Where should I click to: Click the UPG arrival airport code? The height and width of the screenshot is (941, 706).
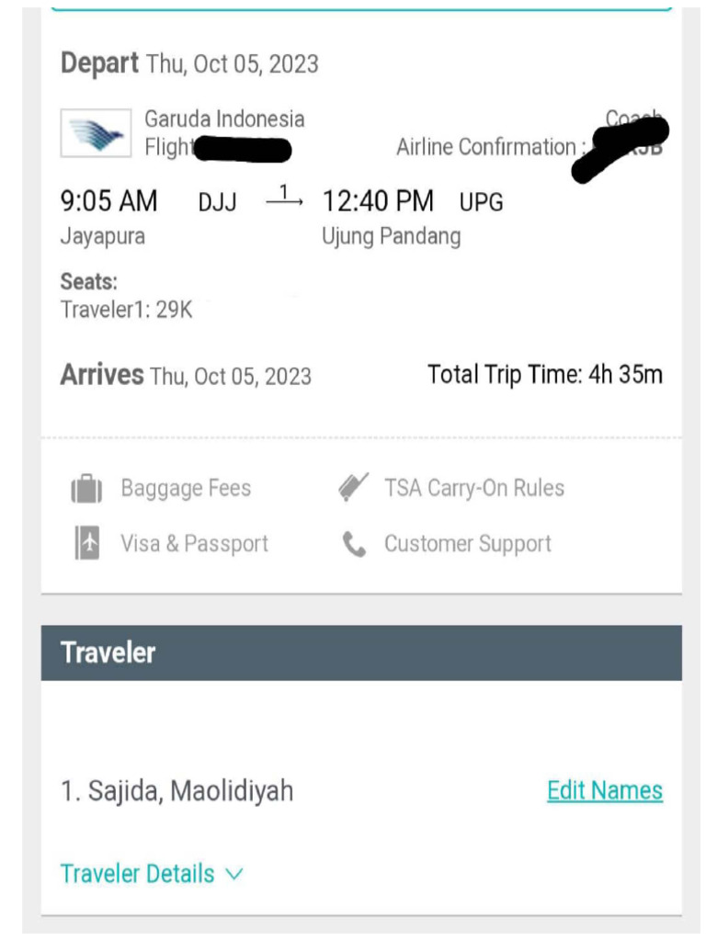(481, 202)
